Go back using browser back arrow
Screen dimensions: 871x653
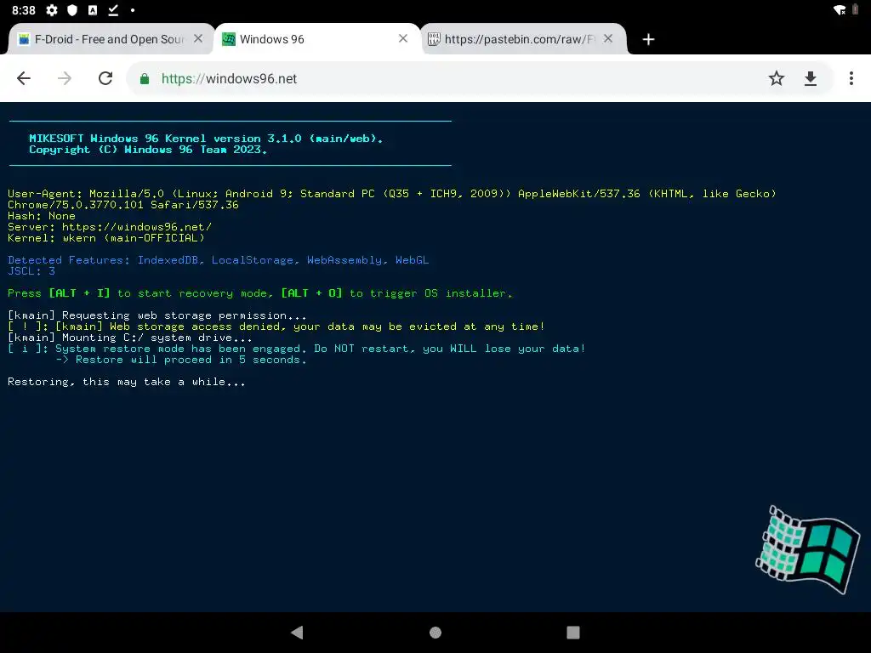pos(24,78)
